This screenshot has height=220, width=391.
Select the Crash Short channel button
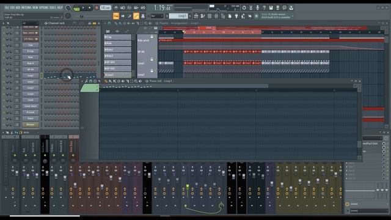31,106
